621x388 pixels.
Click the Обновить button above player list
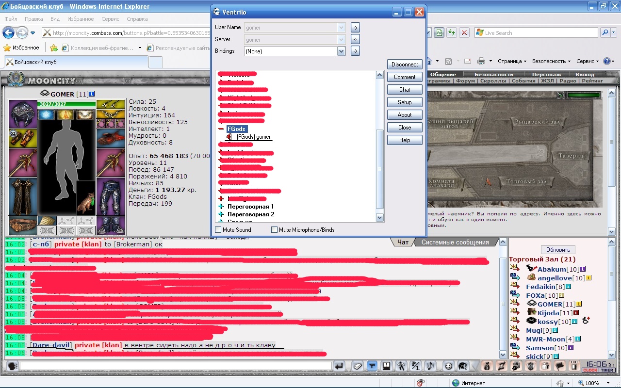558,250
